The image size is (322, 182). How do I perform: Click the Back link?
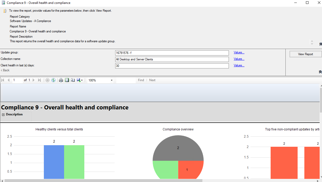[x=5, y=70]
